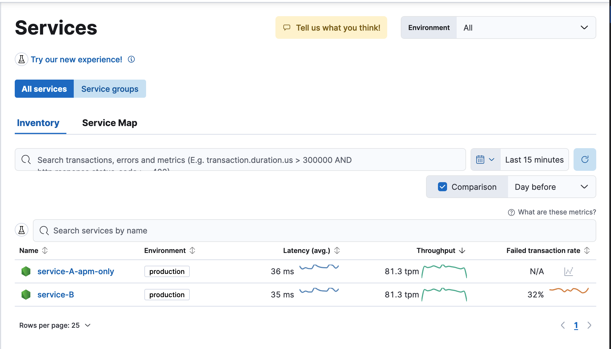Switch to the Service Map tab

pyautogui.click(x=110, y=122)
